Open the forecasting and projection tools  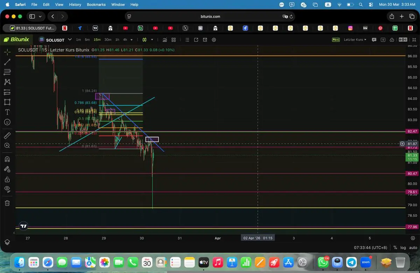click(x=7, y=92)
